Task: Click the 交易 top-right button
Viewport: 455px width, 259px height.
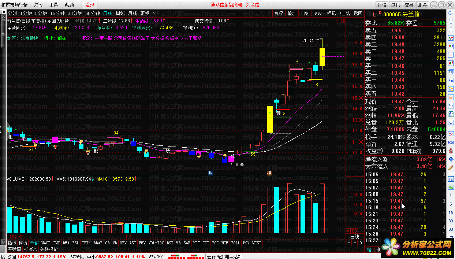Action: 409,5
